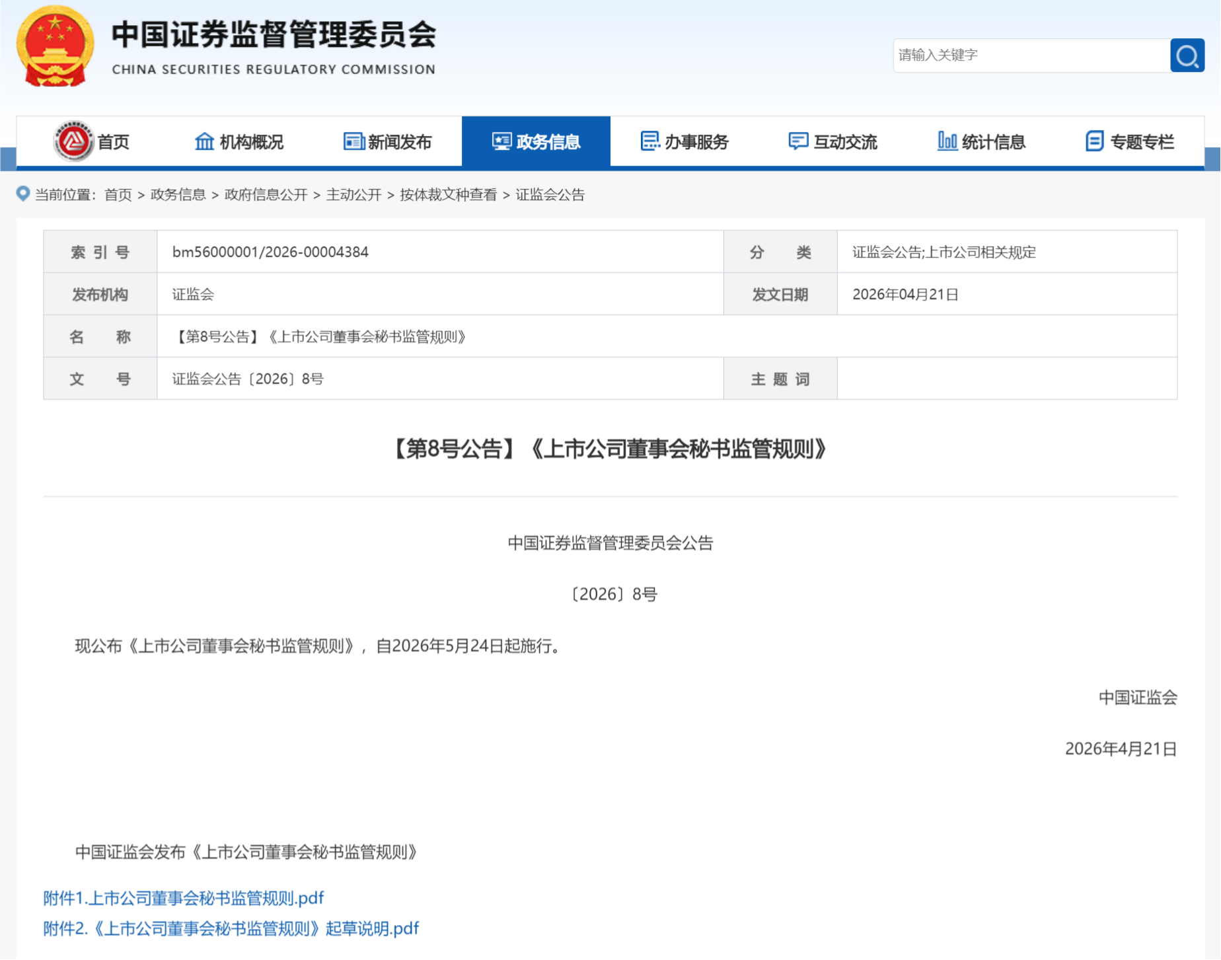This screenshot has height=960, width=1221.
Task: Click the bar chart icon for 统计信息
Action: 947,141
